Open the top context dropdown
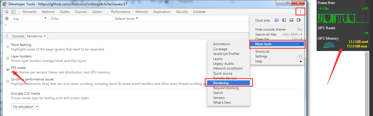The height and width of the screenshot is (116, 373). pos(30,19)
